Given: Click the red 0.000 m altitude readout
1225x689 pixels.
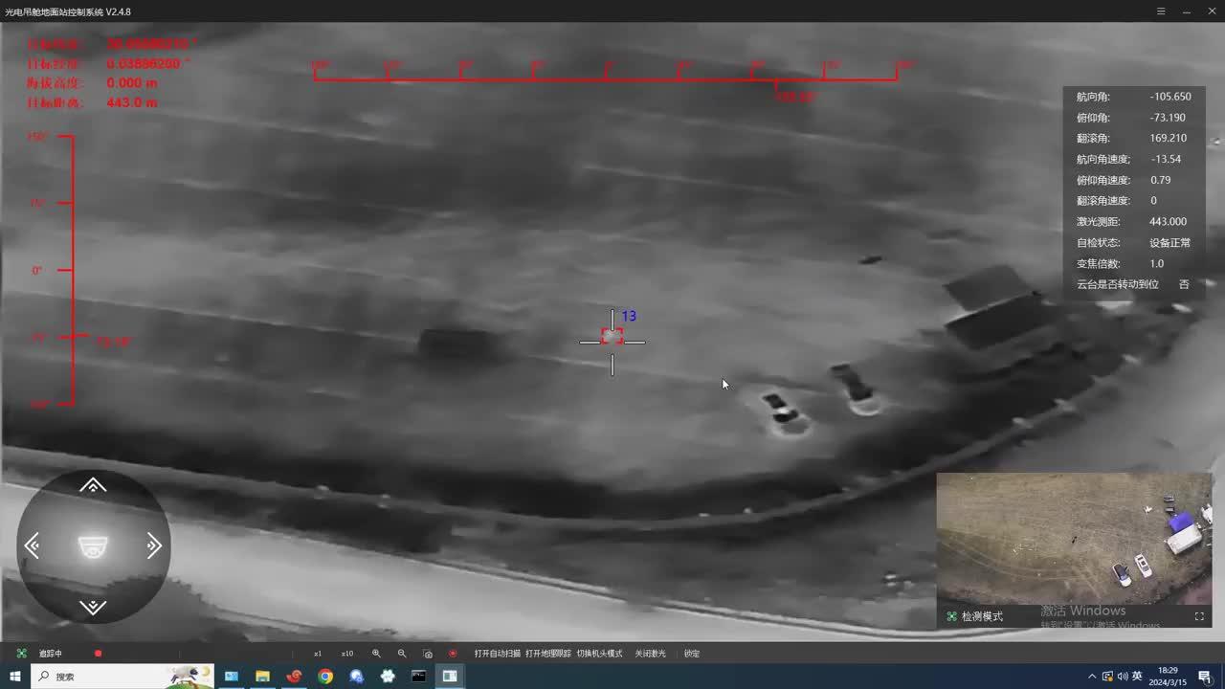Looking at the screenshot, I should coord(132,83).
